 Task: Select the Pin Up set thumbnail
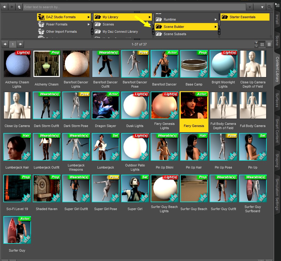coord(253,147)
